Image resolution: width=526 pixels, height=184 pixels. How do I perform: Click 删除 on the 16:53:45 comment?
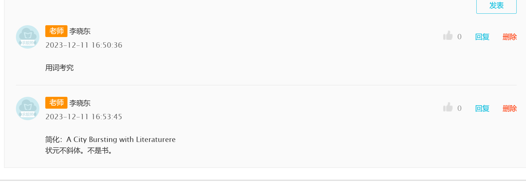pyautogui.click(x=510, y=108)
